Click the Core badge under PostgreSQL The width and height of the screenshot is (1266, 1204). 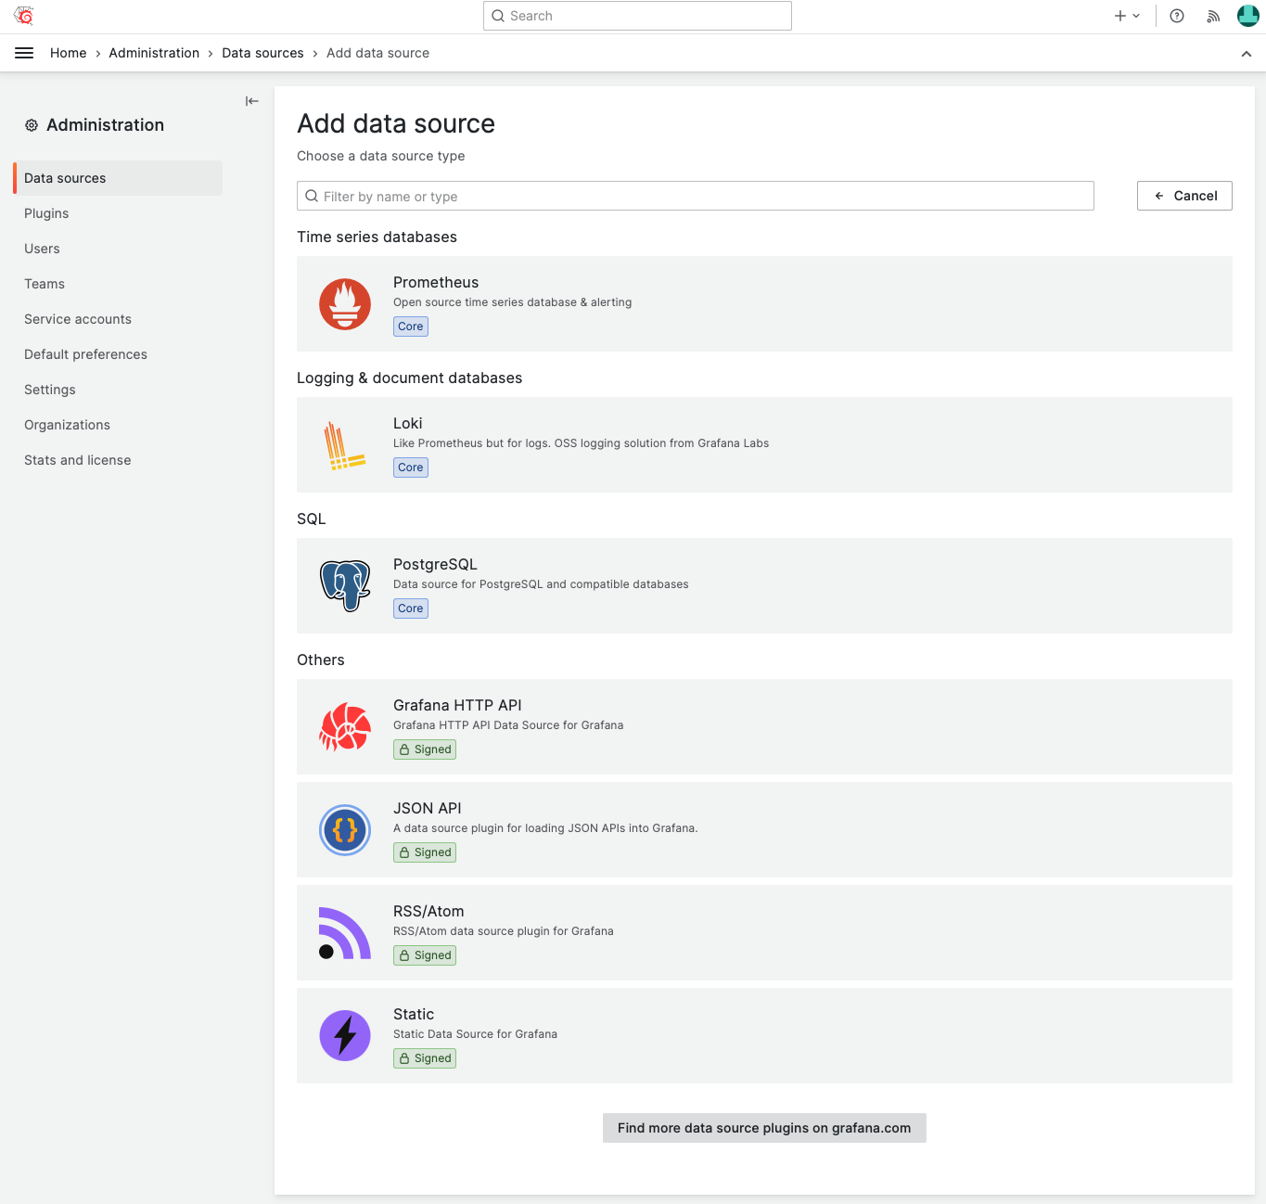(411, 608)
